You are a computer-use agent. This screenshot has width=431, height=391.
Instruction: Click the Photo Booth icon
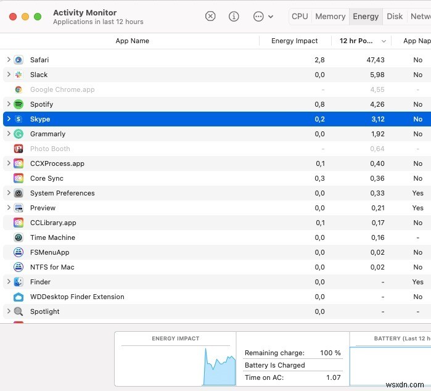click(18, 149)
